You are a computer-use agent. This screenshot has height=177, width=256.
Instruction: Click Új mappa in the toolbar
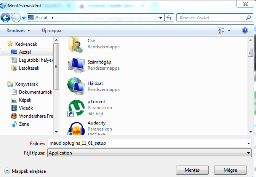pos(51,30)
